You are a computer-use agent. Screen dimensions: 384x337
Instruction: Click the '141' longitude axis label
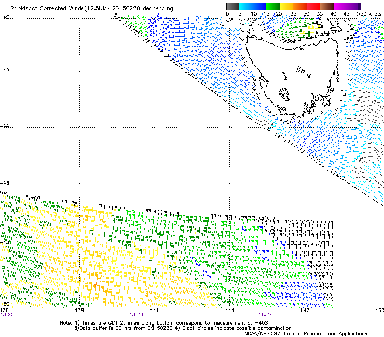(155, 311)
